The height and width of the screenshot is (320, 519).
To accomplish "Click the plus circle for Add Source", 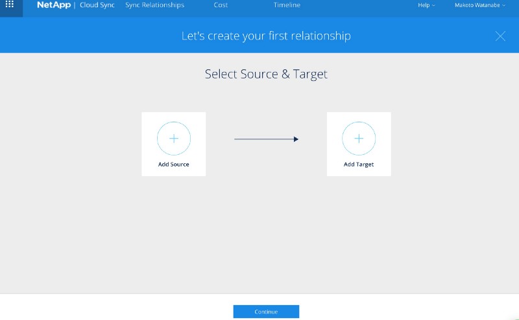I will [174, 138].
